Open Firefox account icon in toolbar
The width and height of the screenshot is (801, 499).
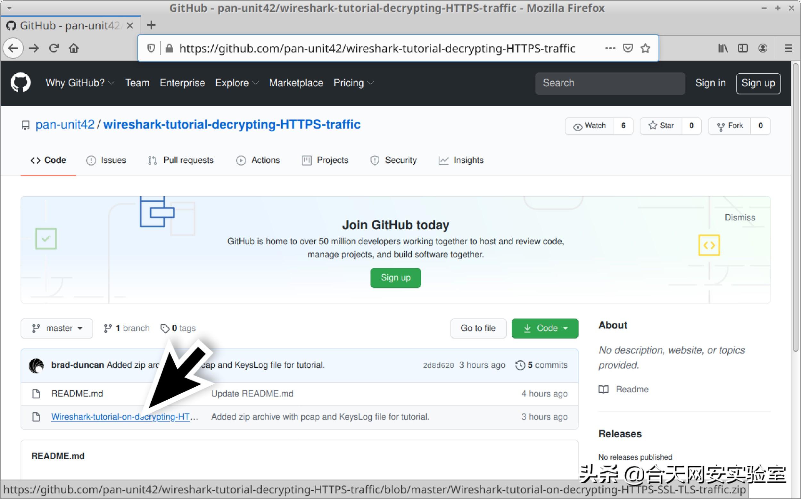click(x=763, y=48)
